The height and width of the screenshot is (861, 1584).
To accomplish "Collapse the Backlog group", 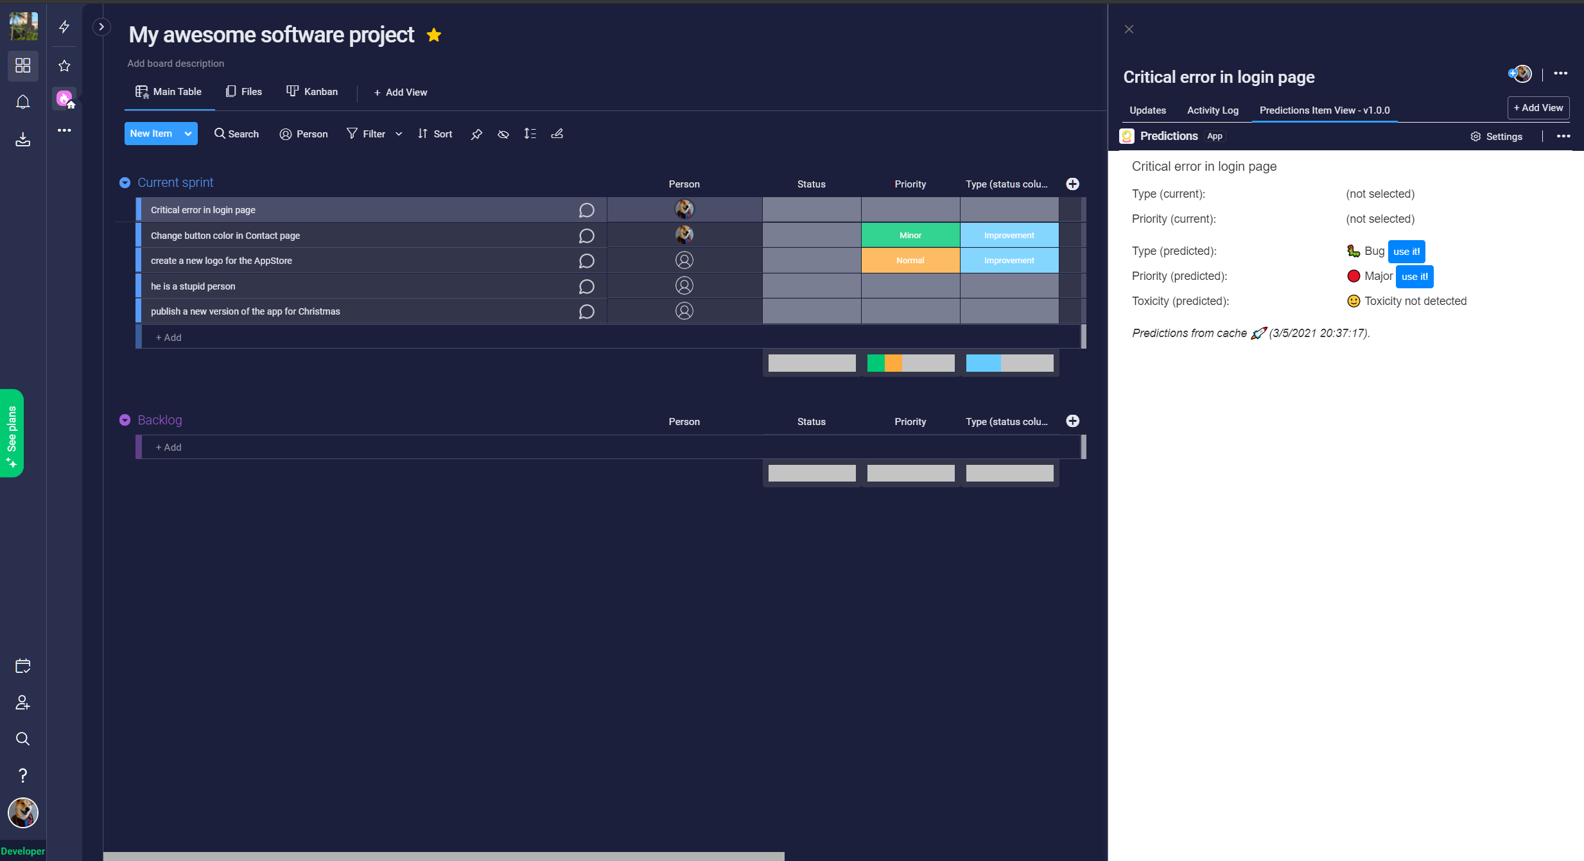I will (x=125, y=420).
